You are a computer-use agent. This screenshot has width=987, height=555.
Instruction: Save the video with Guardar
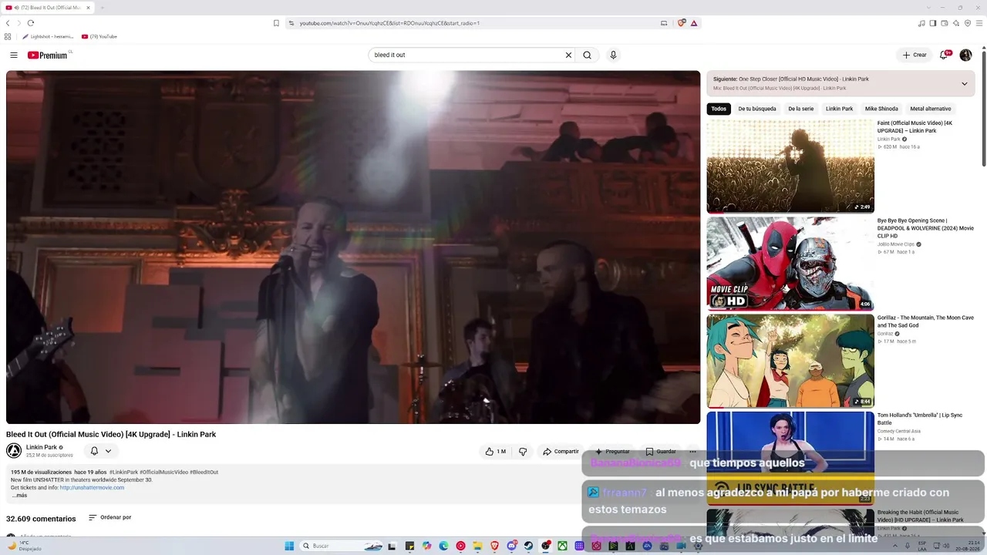(661, 451)
